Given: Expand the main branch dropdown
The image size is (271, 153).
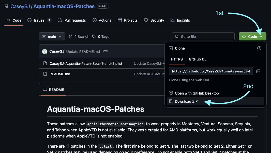Looking at the screenshot, I should (52, 37).
